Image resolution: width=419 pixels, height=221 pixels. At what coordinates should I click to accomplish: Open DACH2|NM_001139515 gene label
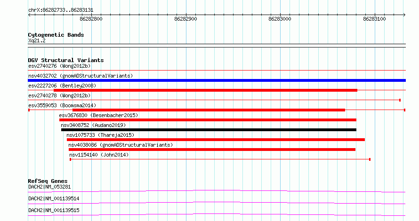(54, 210)
